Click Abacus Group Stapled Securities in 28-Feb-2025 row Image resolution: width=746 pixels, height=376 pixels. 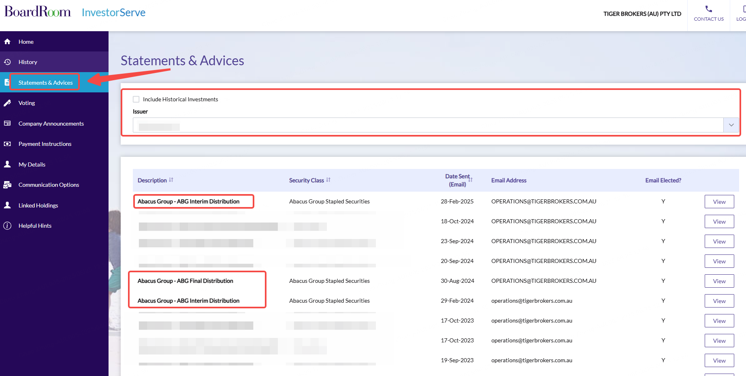329,201
